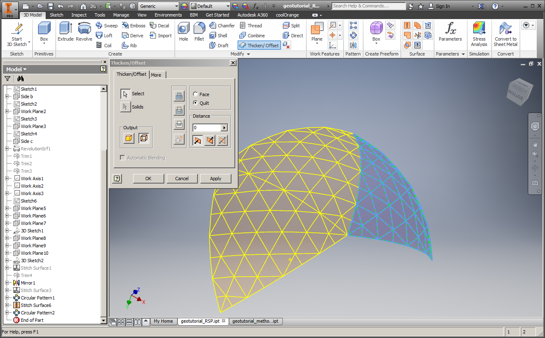Pick the Coil tool
This screenshot has width=545, height=338.
click(x=104, y=46)
